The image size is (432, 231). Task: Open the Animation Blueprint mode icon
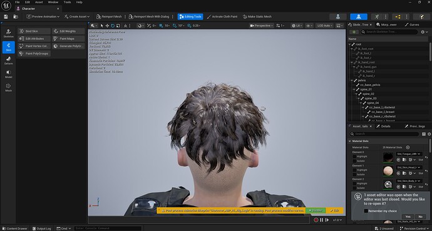398,17
